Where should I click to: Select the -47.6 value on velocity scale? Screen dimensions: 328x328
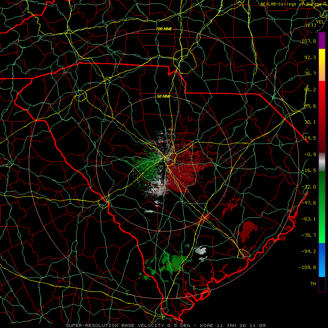tap(309, 203)
